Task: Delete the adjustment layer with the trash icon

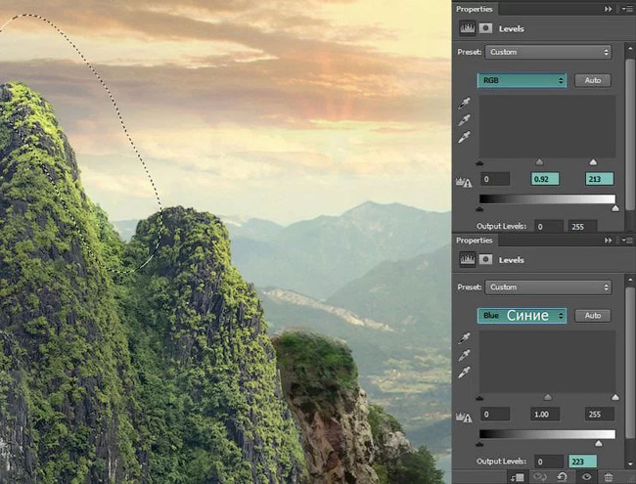Action: (608, 477)
